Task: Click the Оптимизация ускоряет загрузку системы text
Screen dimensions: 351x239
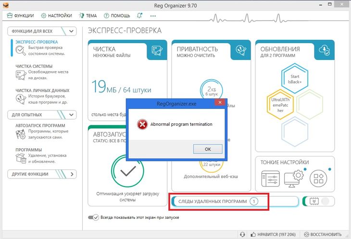Action: click(x=127, y=197)
